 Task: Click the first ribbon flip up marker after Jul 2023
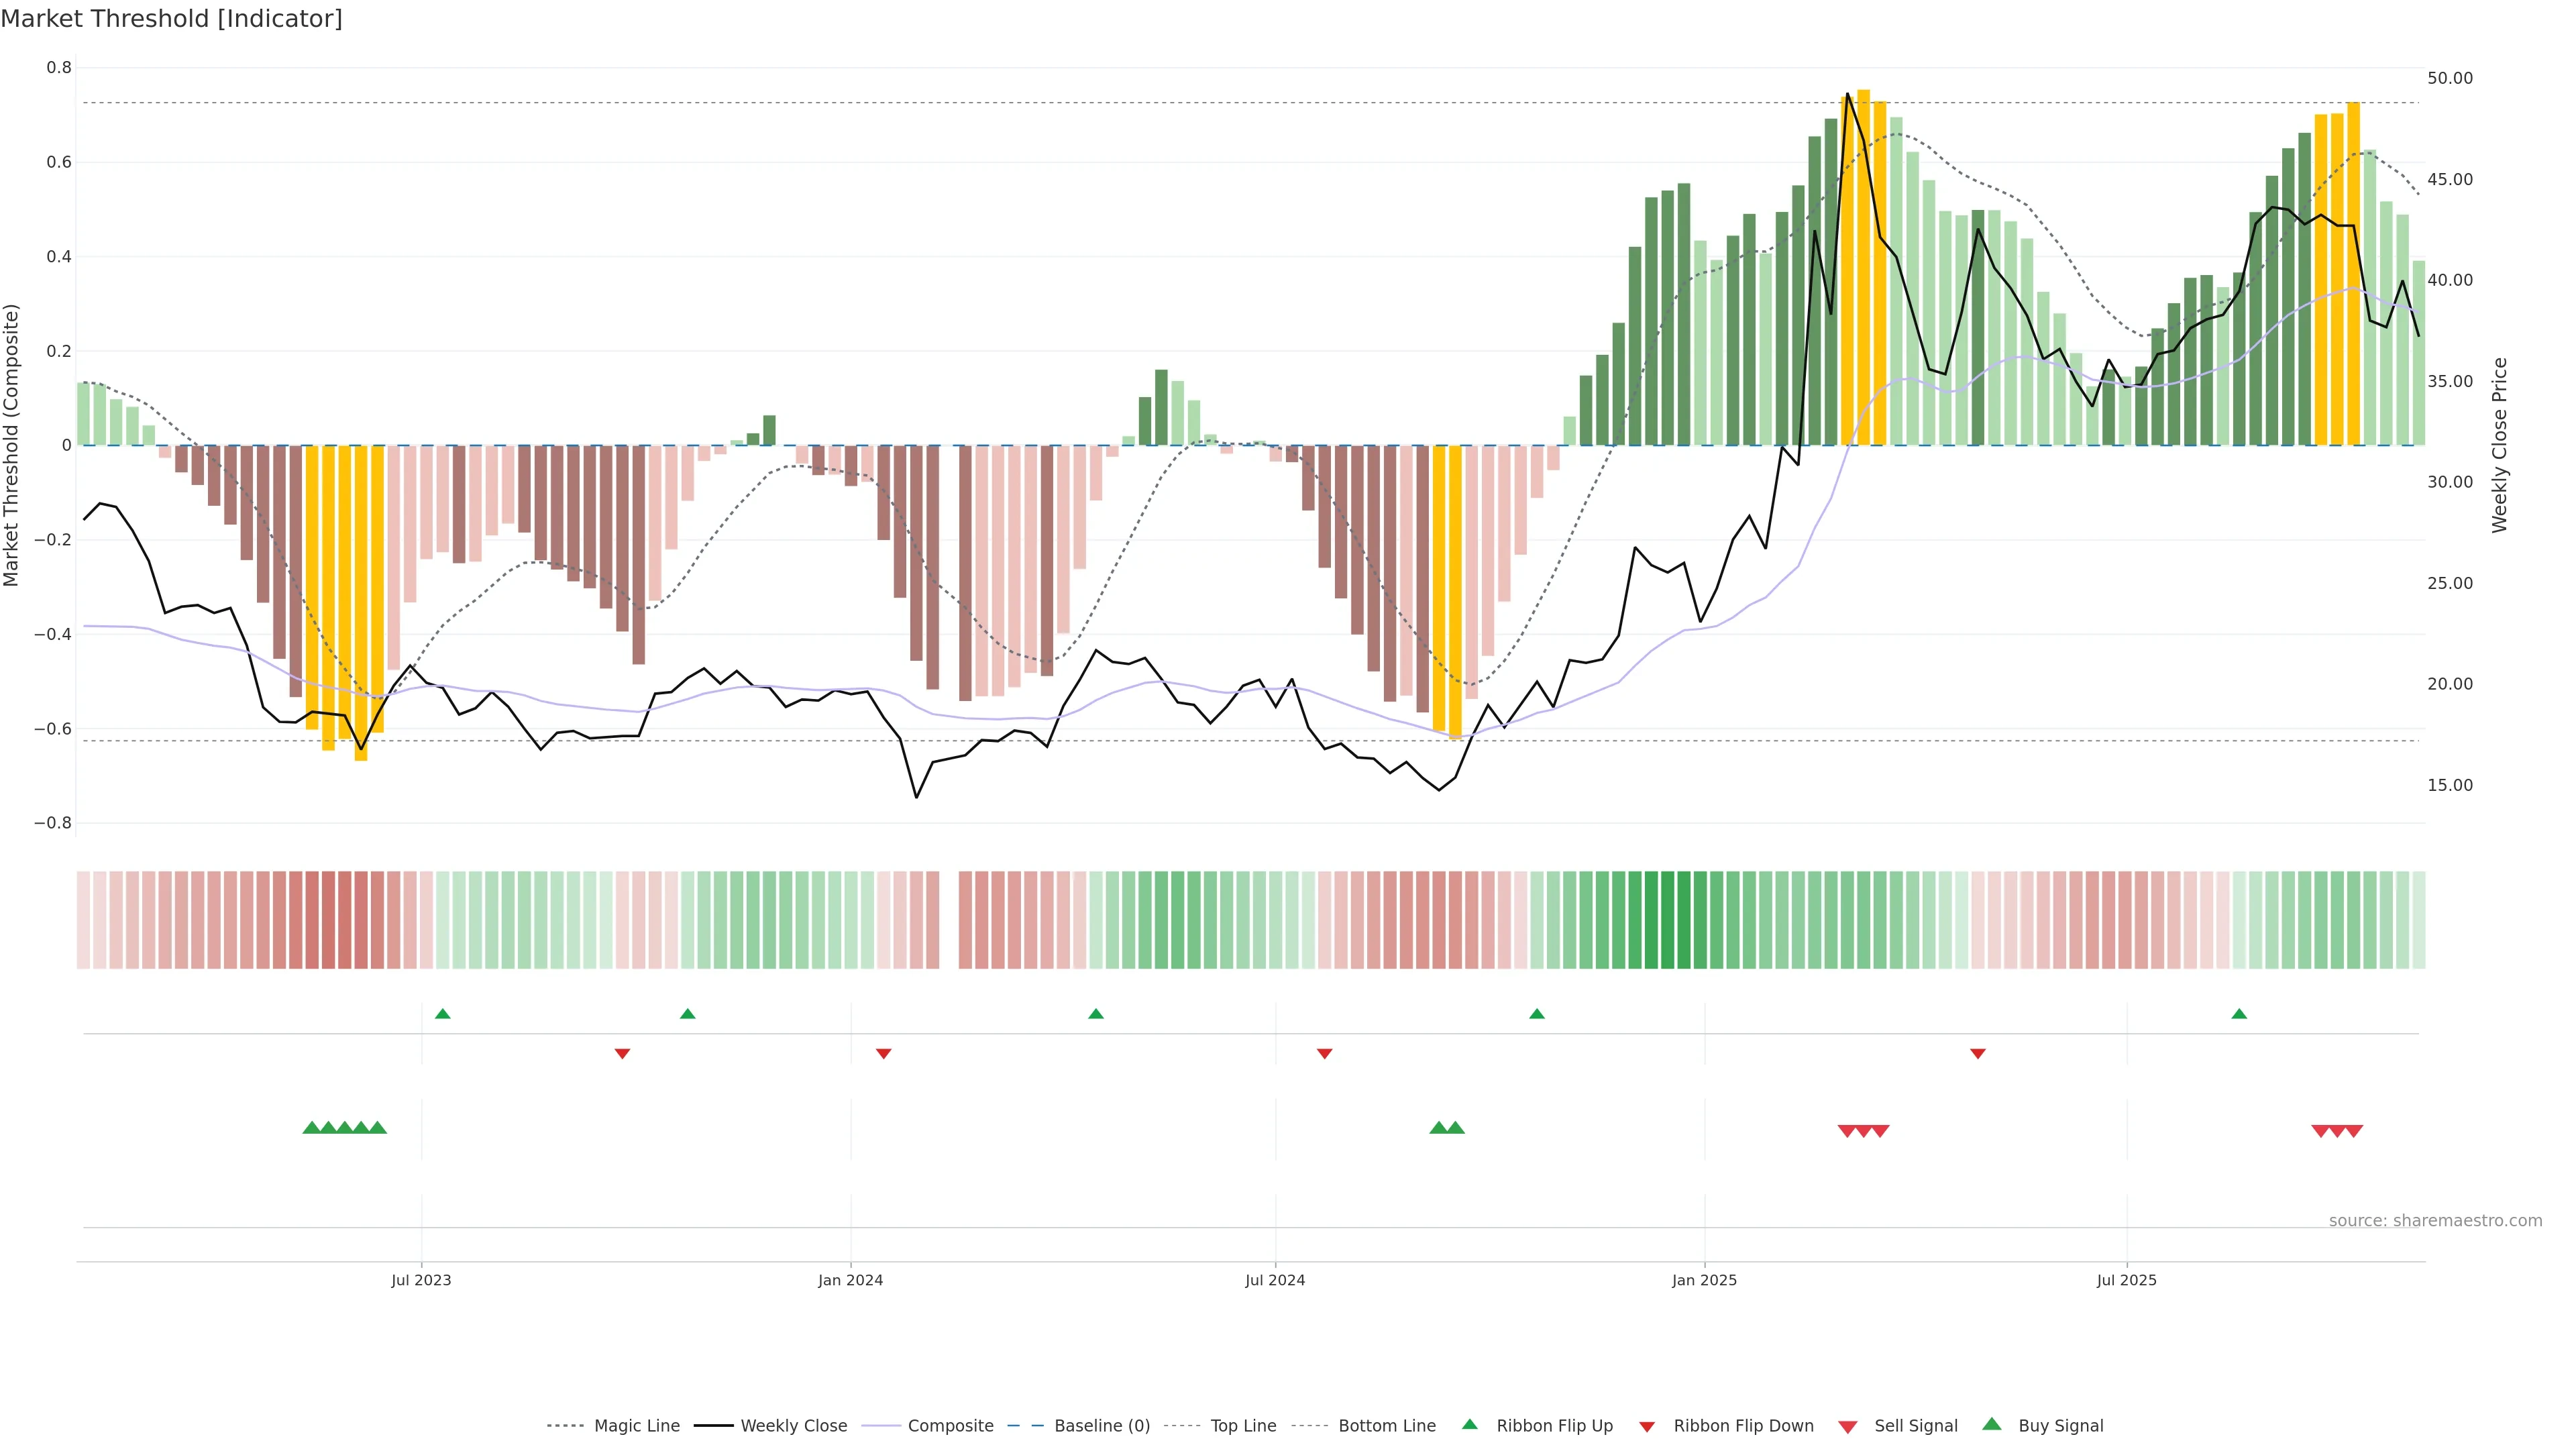click(x=443, y=1014)
